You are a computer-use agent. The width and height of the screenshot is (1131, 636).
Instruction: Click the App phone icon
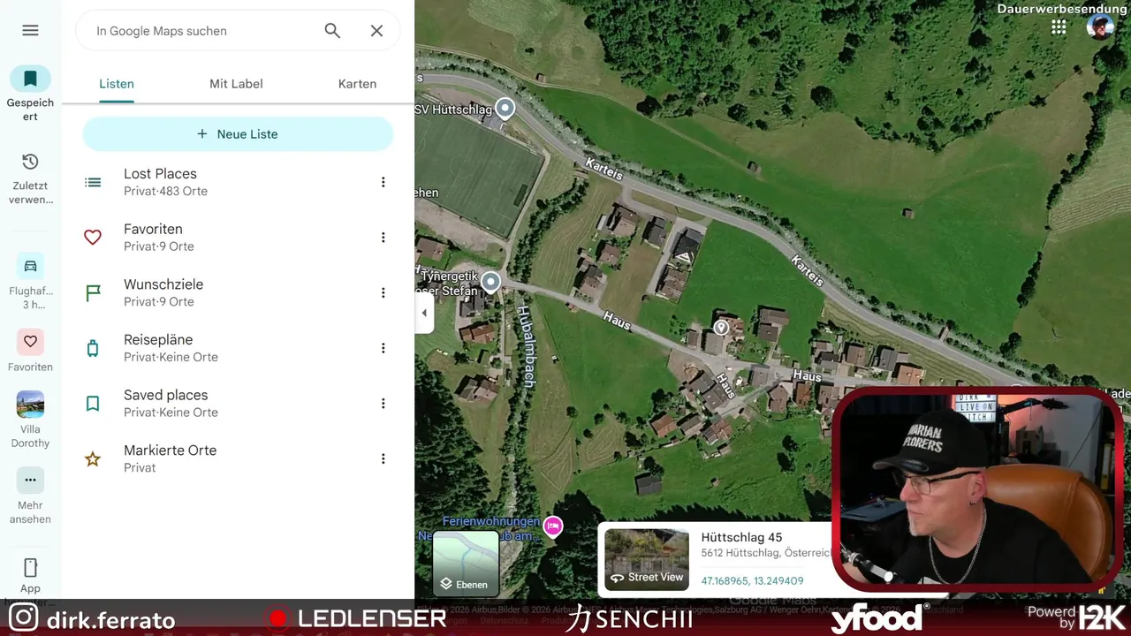coord(30,567)
